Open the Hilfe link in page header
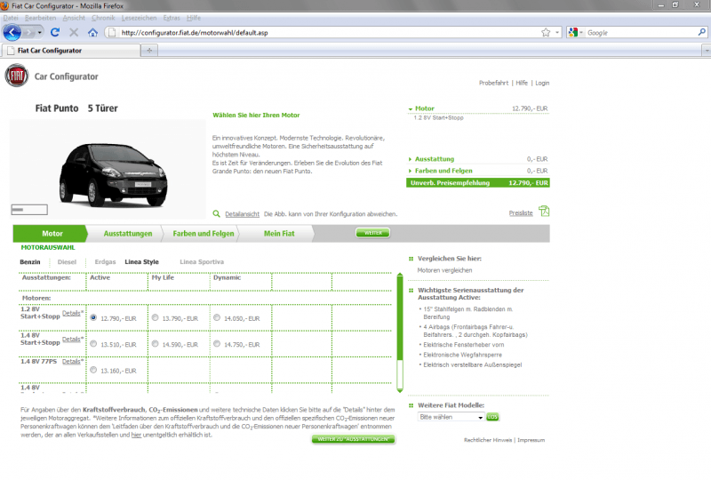The image size is (711, 480). point(522,83)
